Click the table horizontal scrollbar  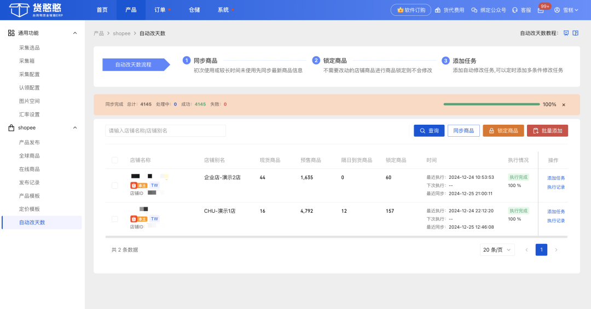tap(336, 237)
